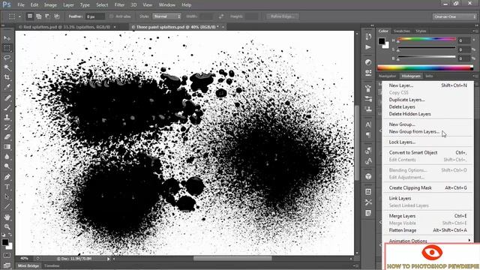Swap width and height values icon
This screenshot has width=480, height=270.
pyautogui.click(x=221, y=16)
